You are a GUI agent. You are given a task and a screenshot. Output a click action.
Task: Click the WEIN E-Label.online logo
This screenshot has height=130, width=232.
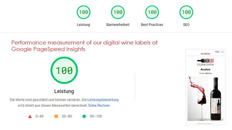click(205, 62)
